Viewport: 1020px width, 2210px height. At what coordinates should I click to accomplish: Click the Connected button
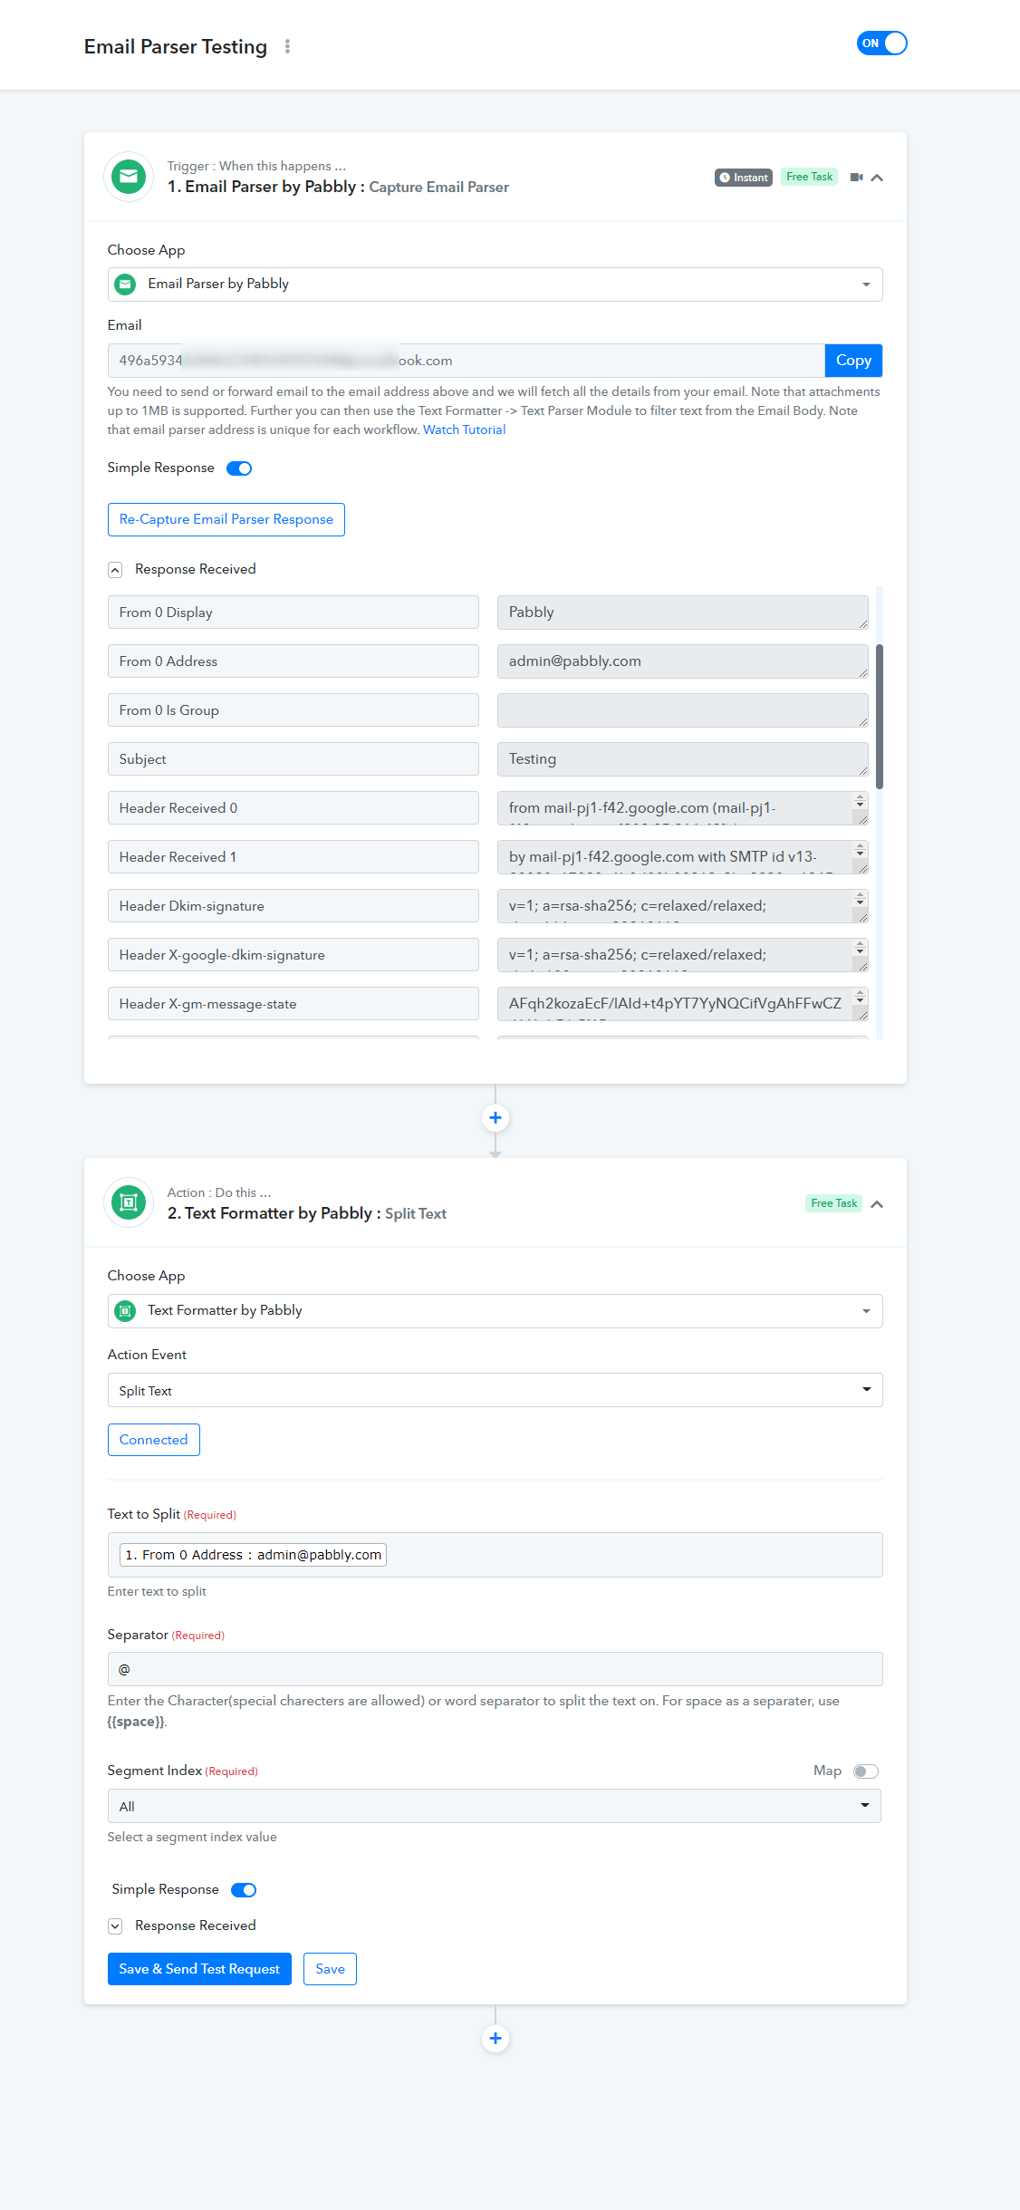pyautogui.click(x=154, y=1440)
